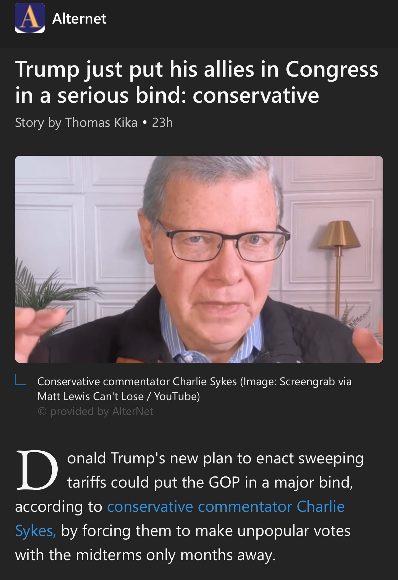Follow the conservative commentator Charlie link

(226, 506)
